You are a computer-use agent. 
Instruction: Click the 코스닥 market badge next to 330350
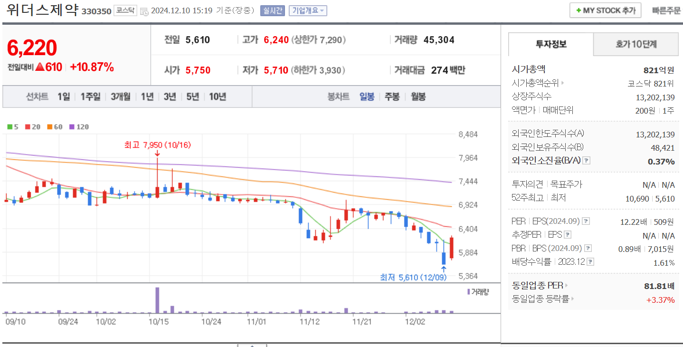tap(125, 10)
